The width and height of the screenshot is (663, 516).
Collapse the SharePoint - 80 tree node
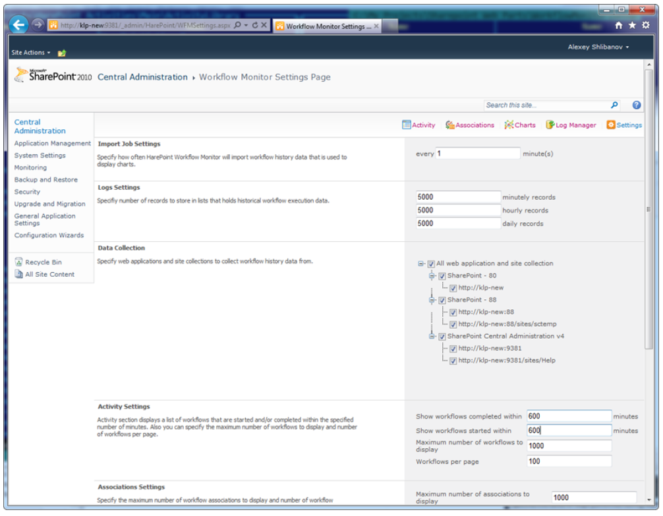[432, 275]
